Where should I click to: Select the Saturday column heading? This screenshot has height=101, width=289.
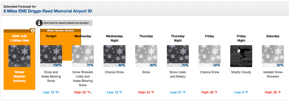pyautogui.click(x=273, y=36)
